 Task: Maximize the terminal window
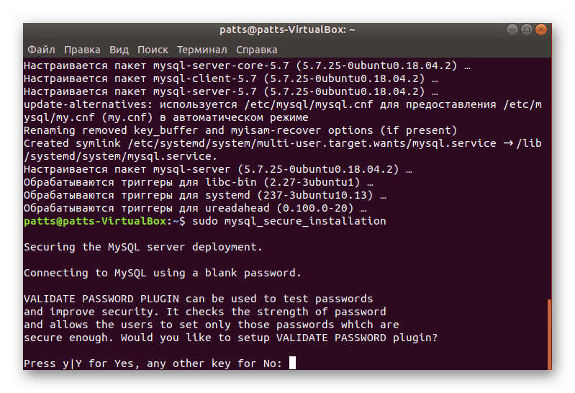click(526, 30)
